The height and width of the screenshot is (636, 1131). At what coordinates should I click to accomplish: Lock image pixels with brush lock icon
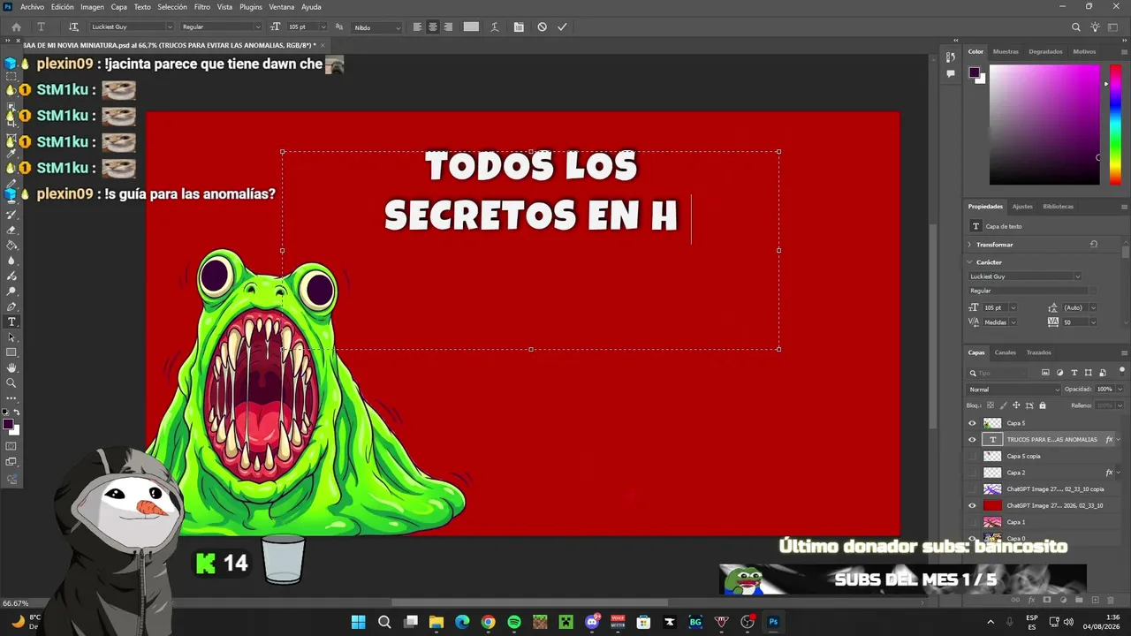(1003, 405)
